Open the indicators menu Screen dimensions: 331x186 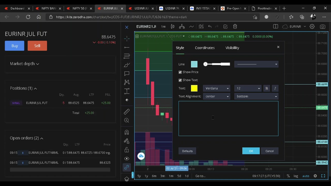pos(191,27)
